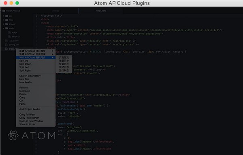Choose Show in Finder

(36, 124)
